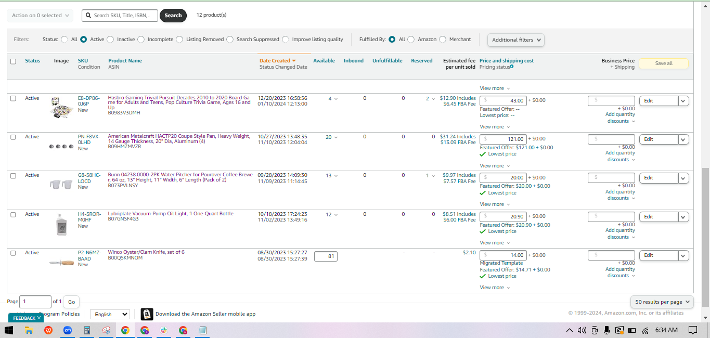Filter Fulfilled By Amazon
Image resolution: width=710 pixels, height=338 pixels.
[x=411, y=39]
